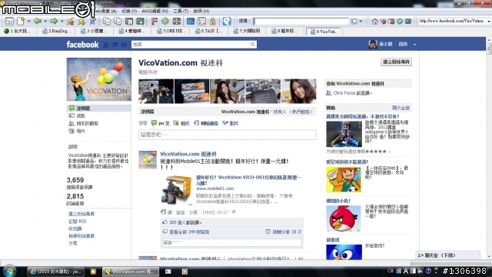This screenshot has width=492, height=277.
Task: Open last photo thumbnail in photo strip
Action: 299,91
